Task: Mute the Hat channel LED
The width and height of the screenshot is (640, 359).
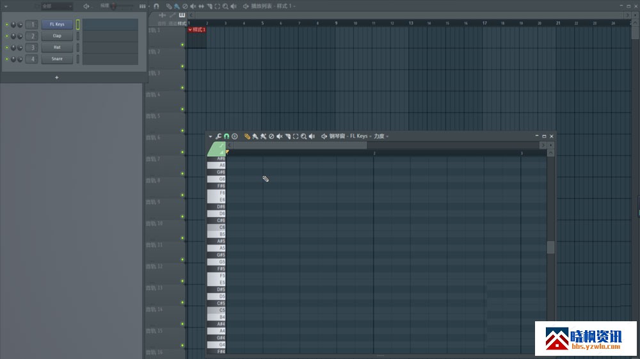Action: [x=7, y=47]
